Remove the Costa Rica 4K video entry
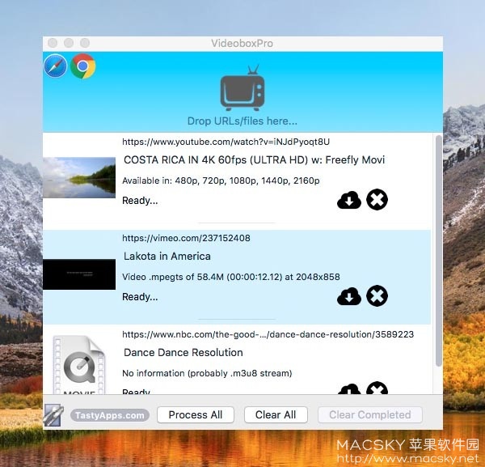This screenshot has width=485, height=467. click(377, 199)
